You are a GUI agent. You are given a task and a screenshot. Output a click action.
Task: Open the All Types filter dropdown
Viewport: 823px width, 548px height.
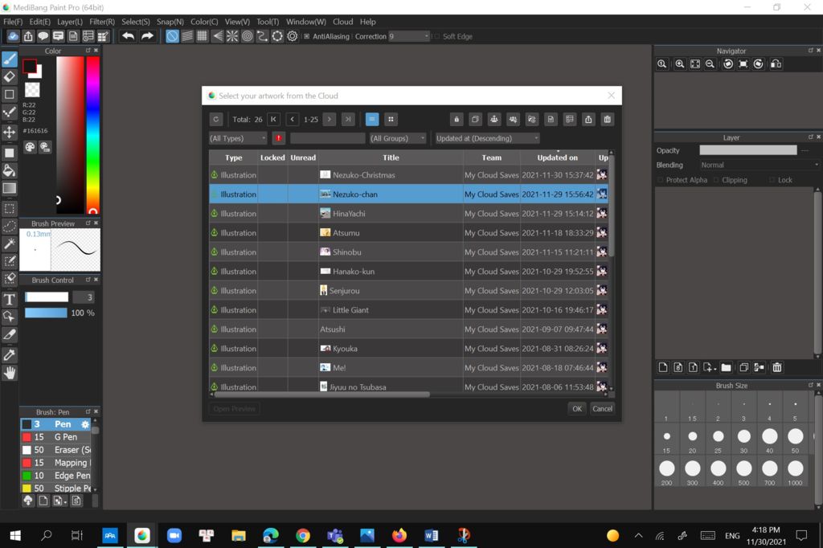click(238, 138)
